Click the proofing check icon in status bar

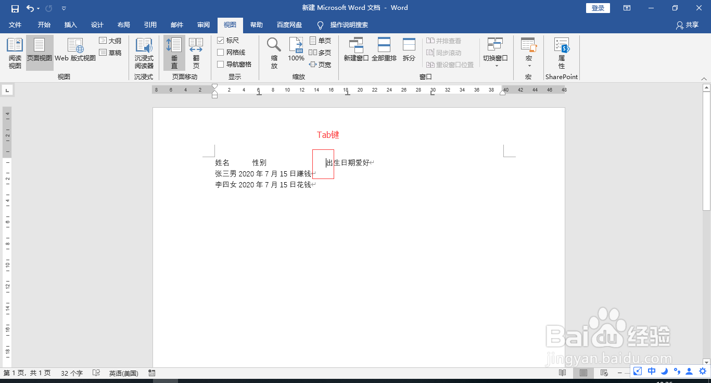pos(96,373)
